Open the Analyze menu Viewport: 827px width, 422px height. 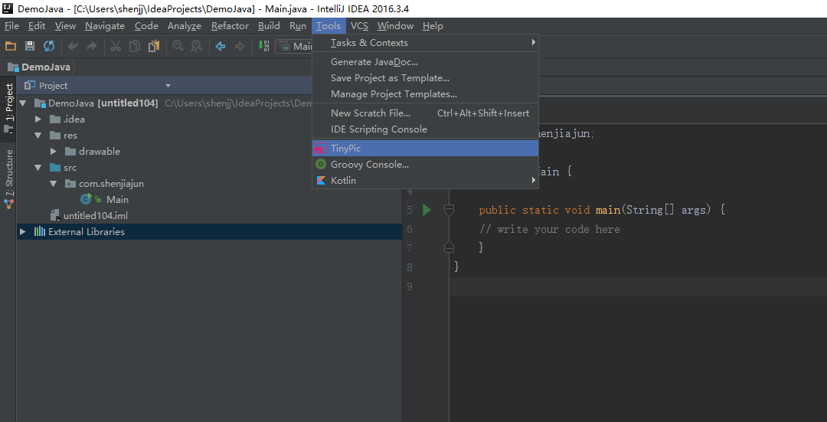click(185, 26)
